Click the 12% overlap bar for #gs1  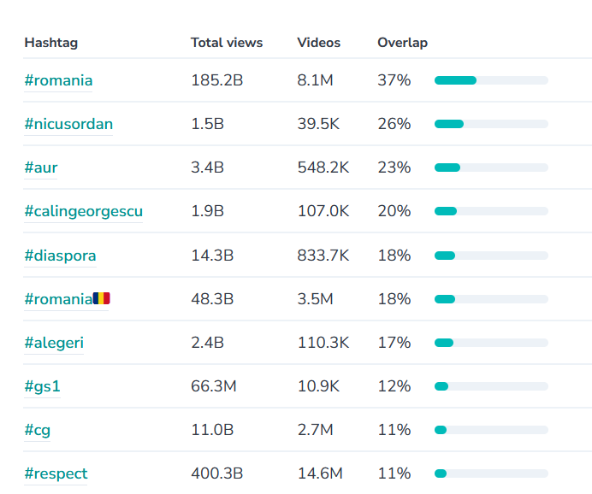pyautogui.click(x=491, y=386)
